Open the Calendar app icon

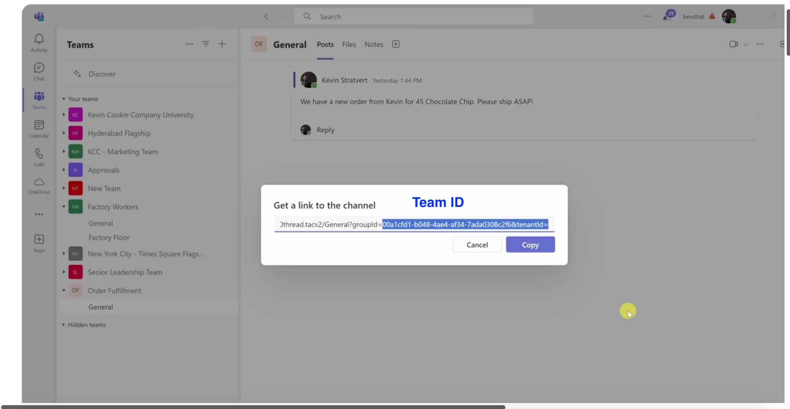(x=39, y=129)
